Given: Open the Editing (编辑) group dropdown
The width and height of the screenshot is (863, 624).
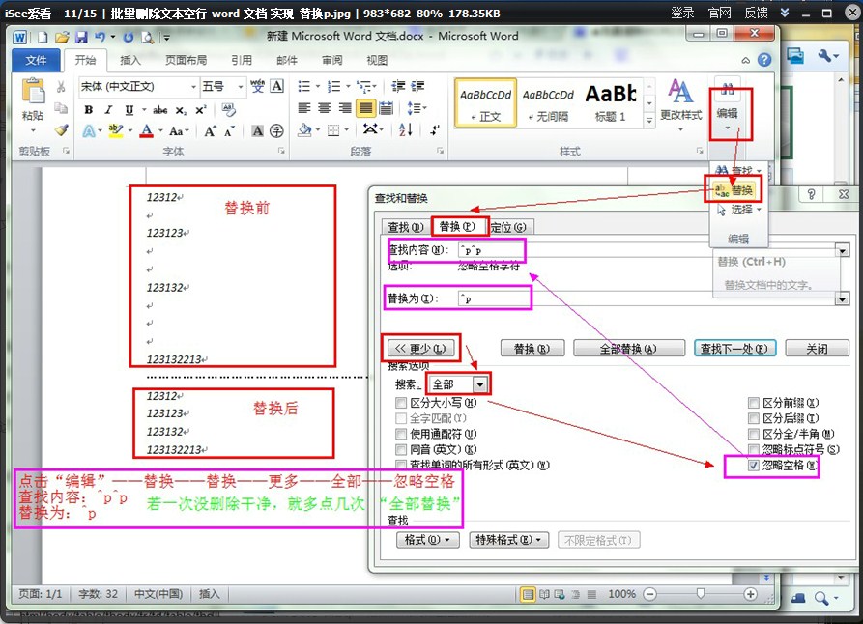Looking at the screenshot, I should (728, 114).
